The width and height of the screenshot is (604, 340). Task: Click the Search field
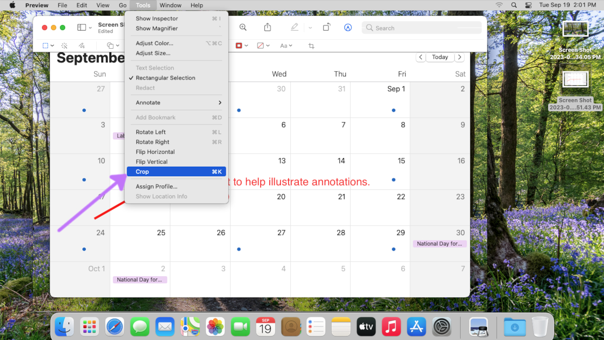[422, 28]
